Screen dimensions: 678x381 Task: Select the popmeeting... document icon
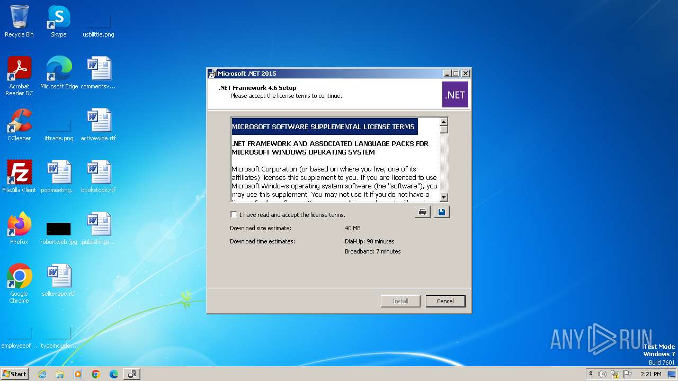tap(59, 177)
